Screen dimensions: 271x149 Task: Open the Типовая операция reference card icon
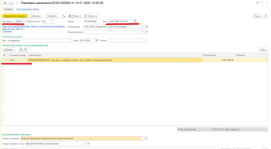pos(146,138)
